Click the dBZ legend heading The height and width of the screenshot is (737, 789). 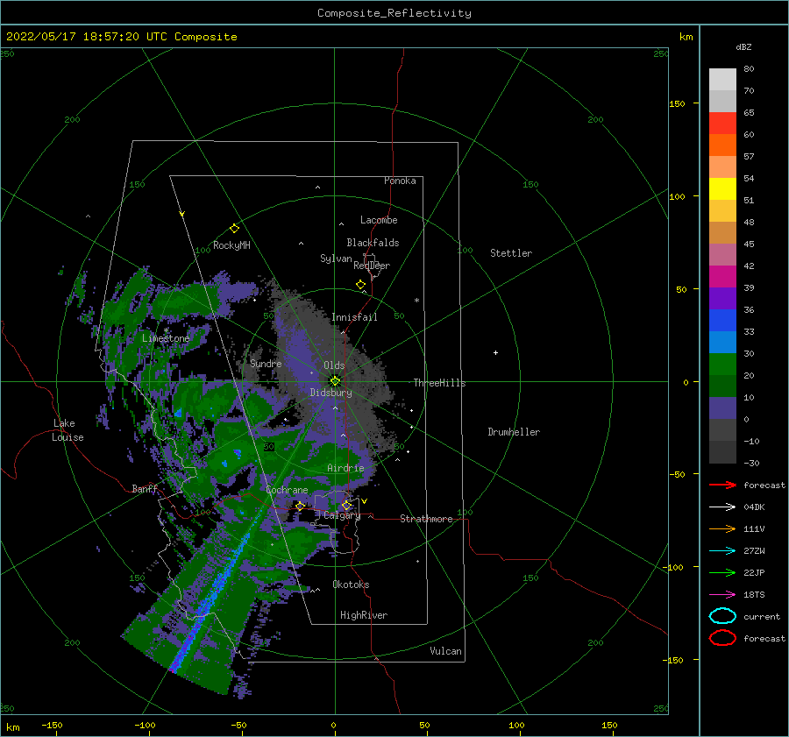(x=743, y=47)
